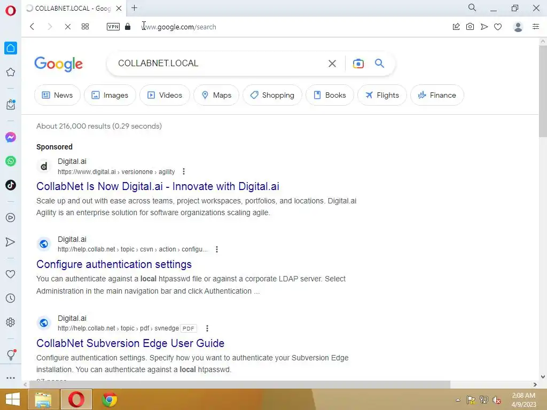
Task: Expand options for Configure authentication result
Action: pos(217,249)
